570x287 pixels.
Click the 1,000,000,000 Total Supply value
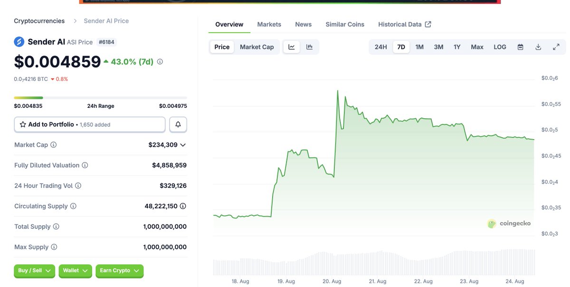coord(165,227)
